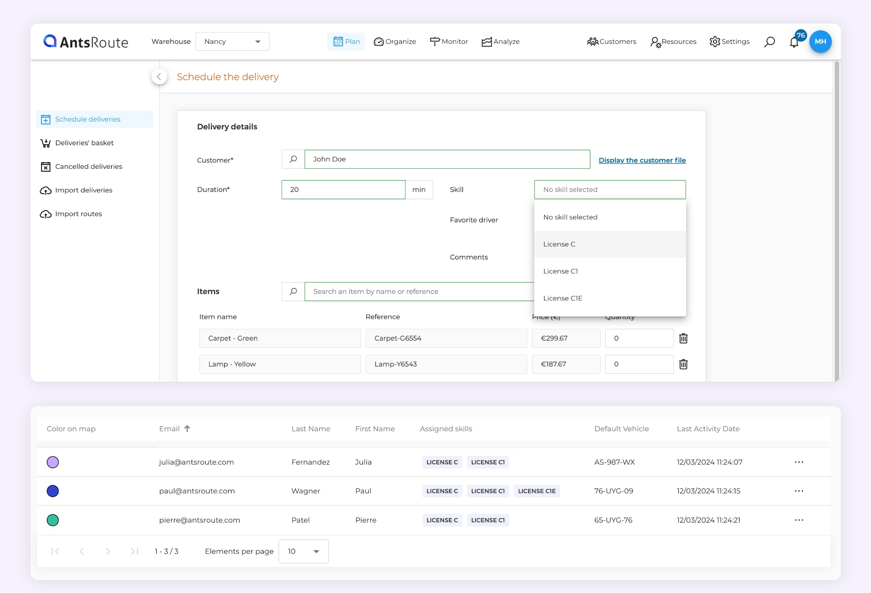This screenshot has width=871, height=593.
Task: Open three-dot menu for Pierre Patel
Action: point(799,520)
